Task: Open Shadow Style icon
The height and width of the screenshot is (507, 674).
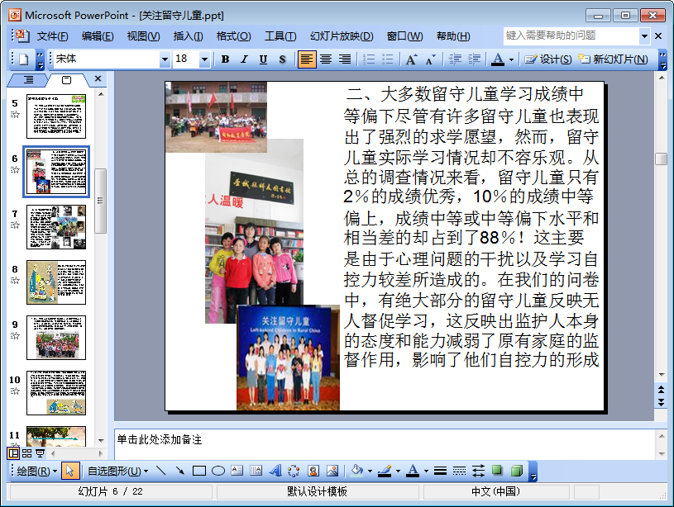Action: coord(497,471)
